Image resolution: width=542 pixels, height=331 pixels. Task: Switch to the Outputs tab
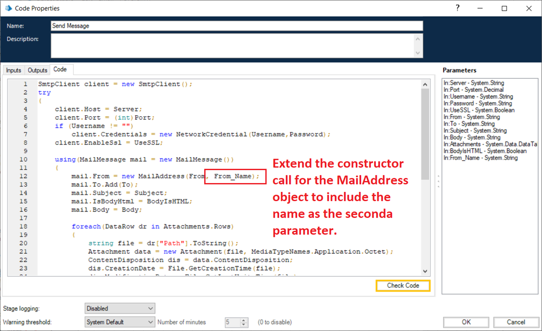tap(37, 70)
